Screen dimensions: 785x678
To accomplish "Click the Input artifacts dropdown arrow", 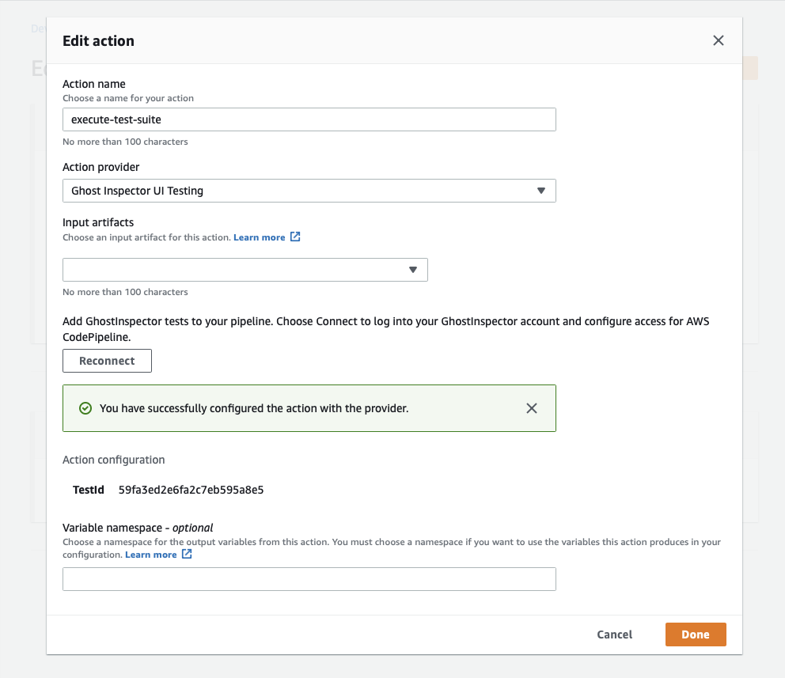I will click(x=413, y=270).
